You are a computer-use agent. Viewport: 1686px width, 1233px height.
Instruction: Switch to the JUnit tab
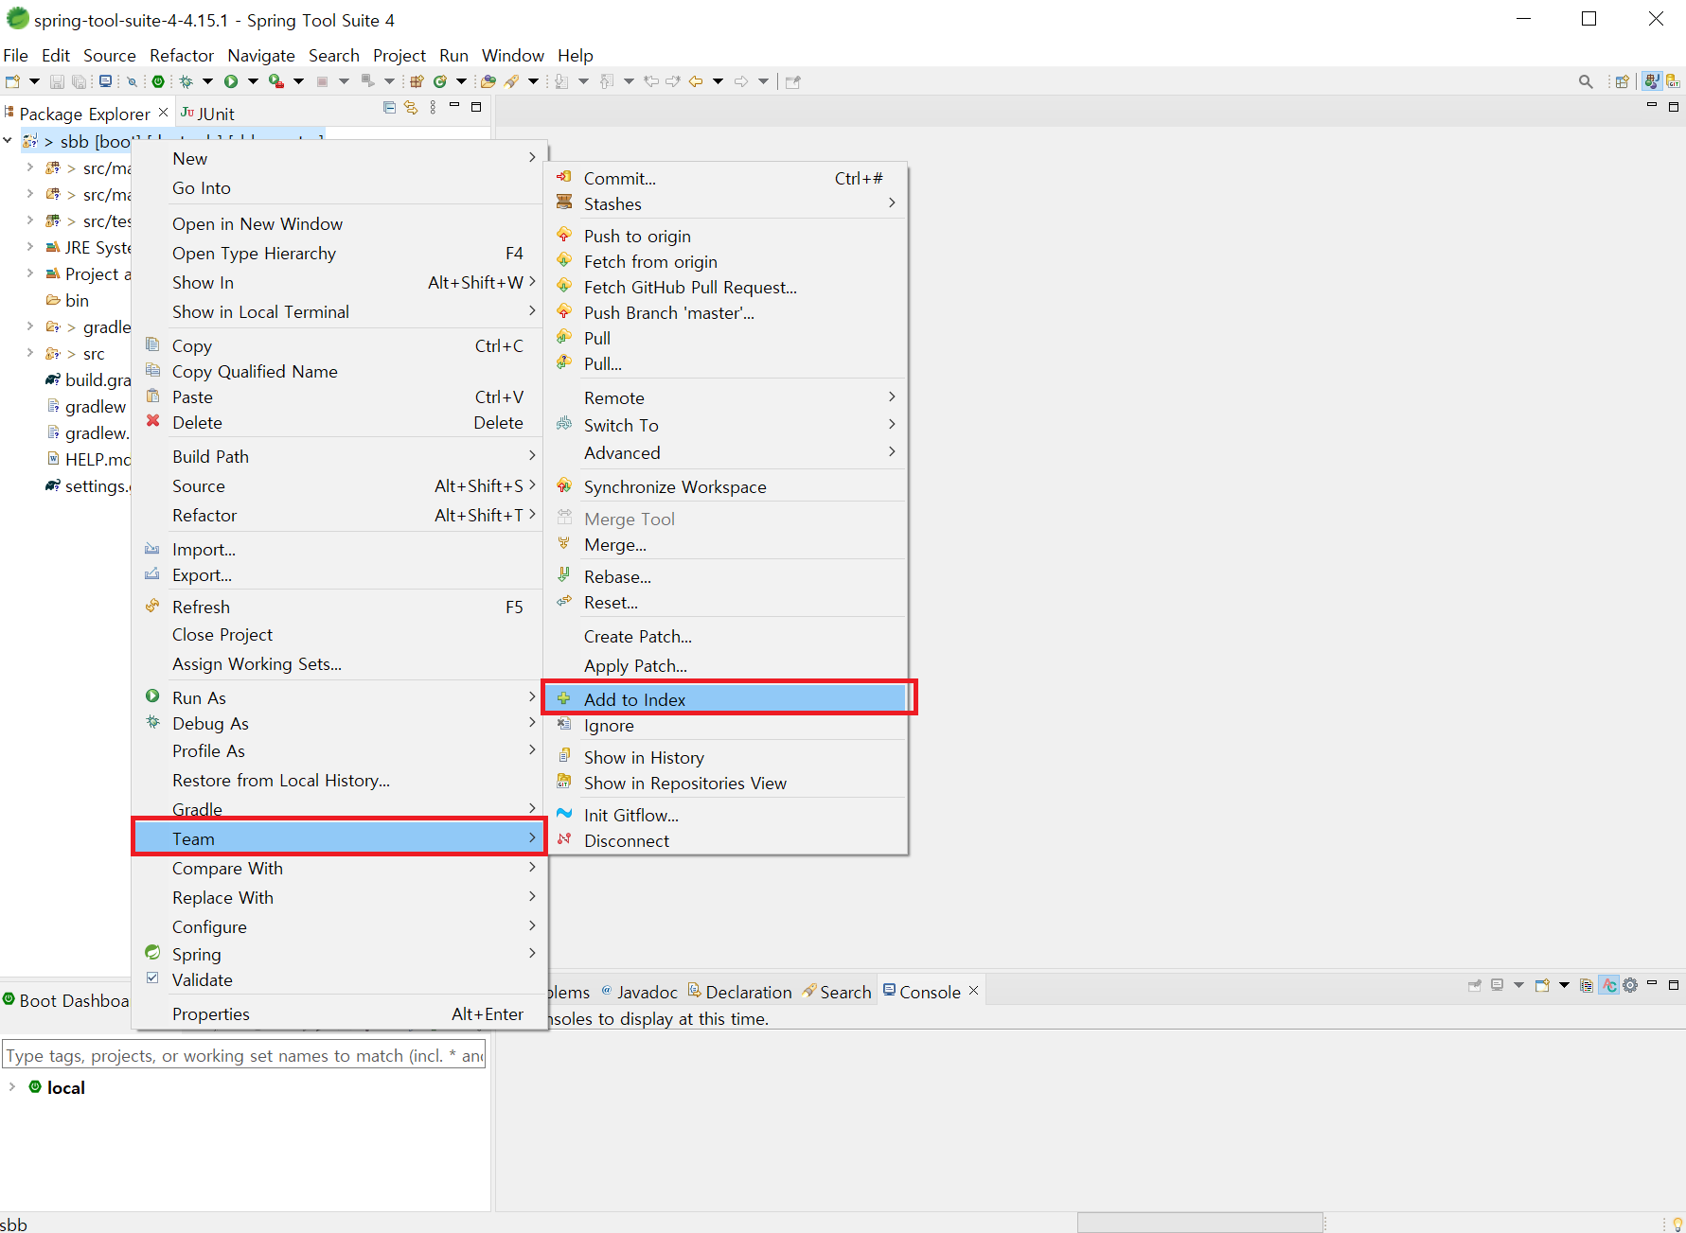pos(207,114)
